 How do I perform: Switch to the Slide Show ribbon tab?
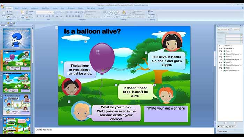pyautogui.click(x=45, y=8)
